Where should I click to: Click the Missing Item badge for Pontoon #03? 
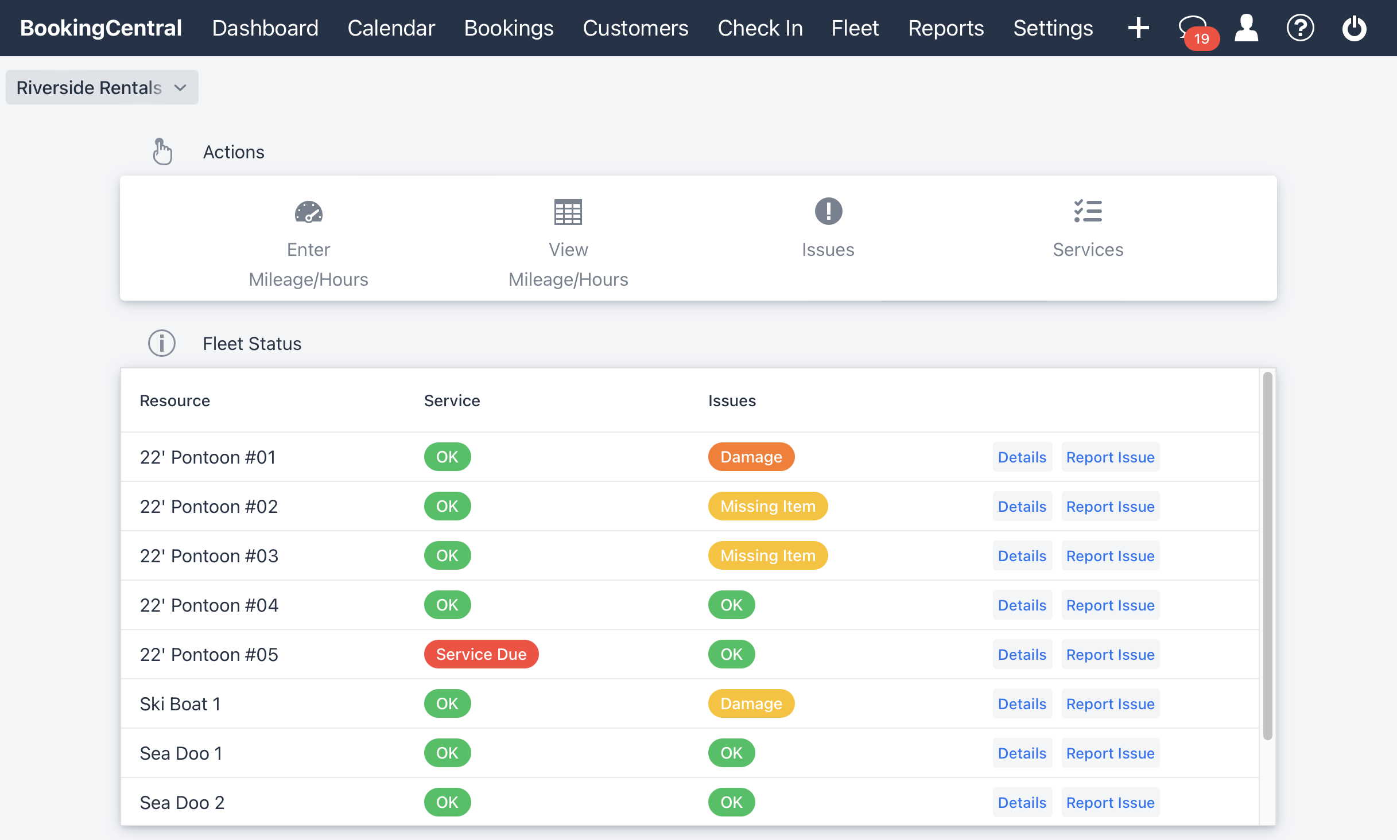[768, 555]
